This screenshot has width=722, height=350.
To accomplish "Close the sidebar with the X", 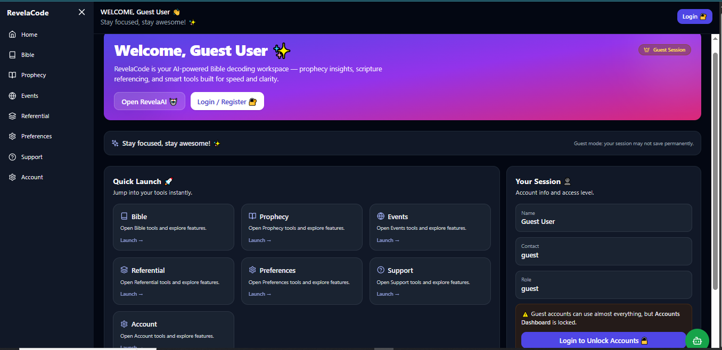I will (x=81, y=12).
